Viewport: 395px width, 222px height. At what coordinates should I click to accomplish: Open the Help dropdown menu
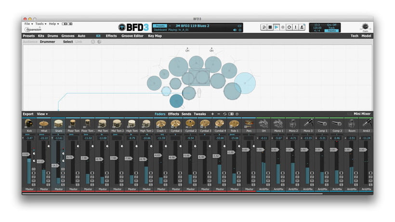tap(53, 24)
